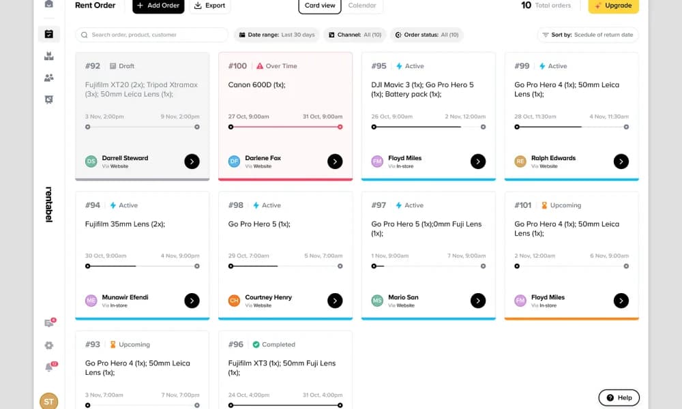Expand the Order status filter
The height and width of the screenshot is (409, 682).
427,35
